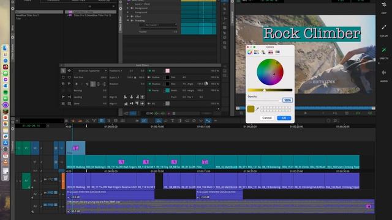Viewport: 392px width, 220px height.
Task: Open the Audio workspace
Action: [x=384, y=76]
